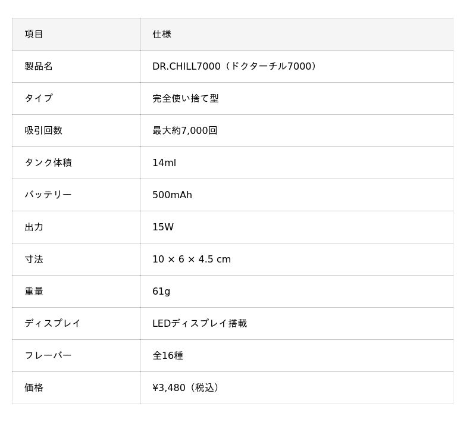Click the 仕様 column header

tap(296, 34)
